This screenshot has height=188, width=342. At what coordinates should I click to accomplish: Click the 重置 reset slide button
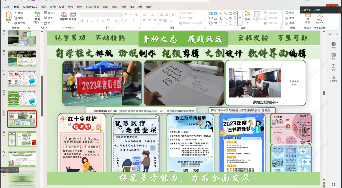click(49, 18)
